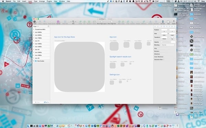The image size is (206, 128).
Task: Click the Difference boolean toolbar icon
Action: point(144,22)
